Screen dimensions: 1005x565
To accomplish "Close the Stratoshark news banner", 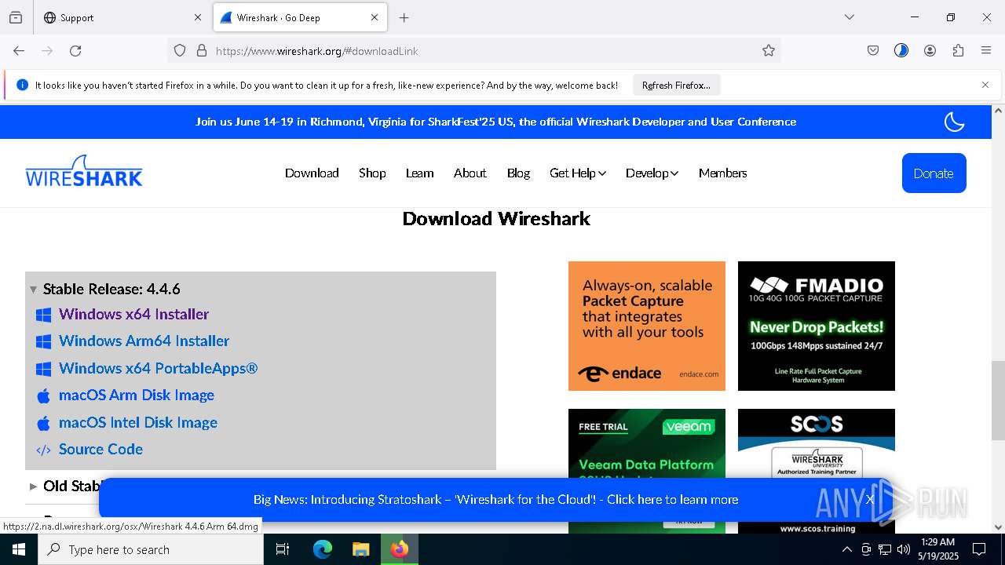I will (x=870, y=499).
